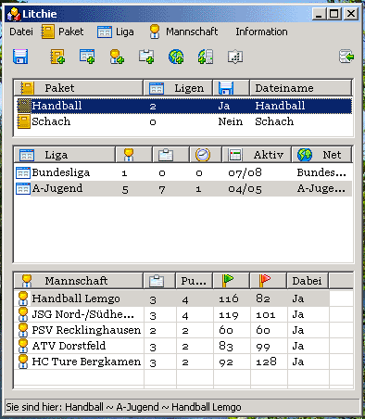Select the Bundesliga league row
The width and height of the screenshot is (365, 419).
pos(183,172)
